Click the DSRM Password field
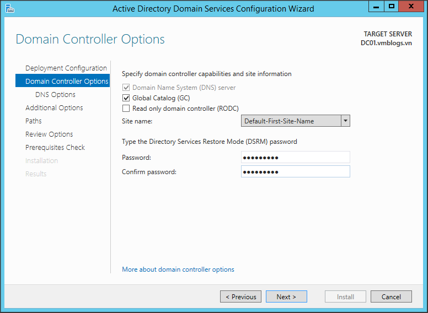 [x=295, y=158]
